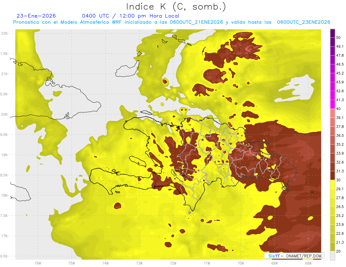Image resolution: width=346 pixels, height=267 pixels.
Task: Click the colorbar value "20"
Action: (x=339, y=251)
